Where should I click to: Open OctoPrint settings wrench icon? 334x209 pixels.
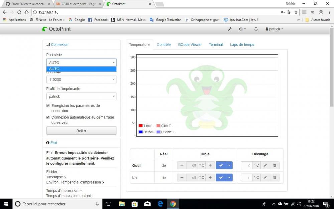pos(230,29)
